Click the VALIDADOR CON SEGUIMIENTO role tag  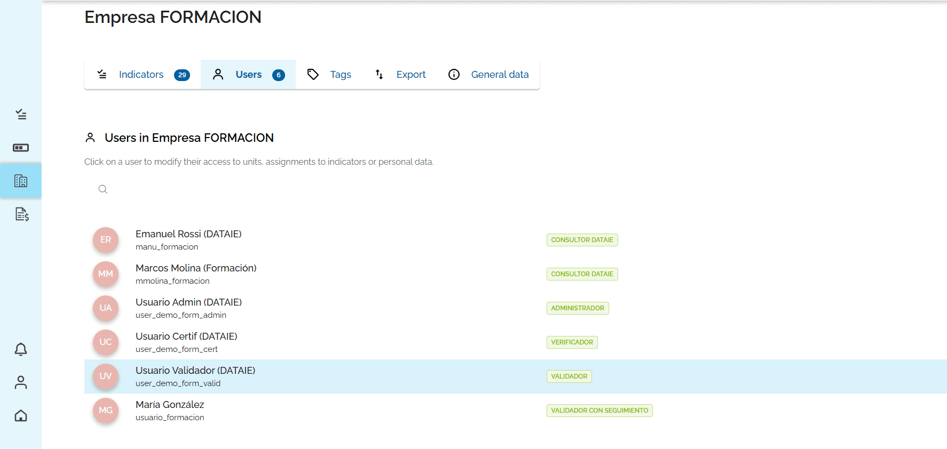pyautogui.click(x=599, y=411)
